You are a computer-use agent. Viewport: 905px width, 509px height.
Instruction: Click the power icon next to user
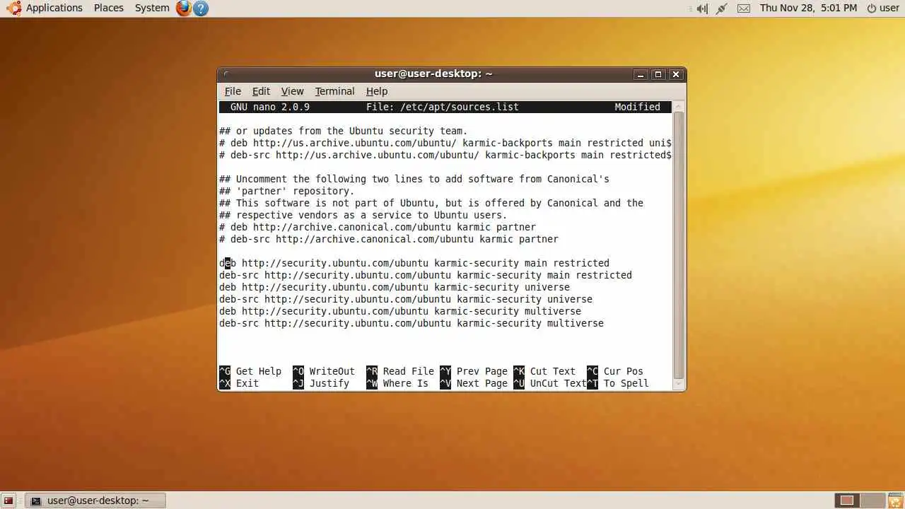pyautogui.click(x=872, y=8)
